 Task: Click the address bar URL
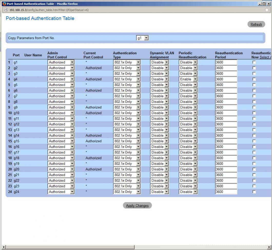pyautogui.click(x=49, y=10)
